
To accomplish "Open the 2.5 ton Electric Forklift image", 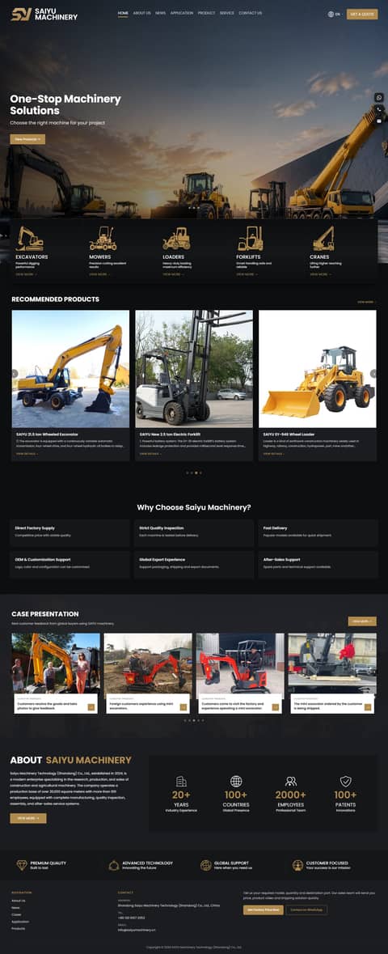I will [x=194, y=369].
